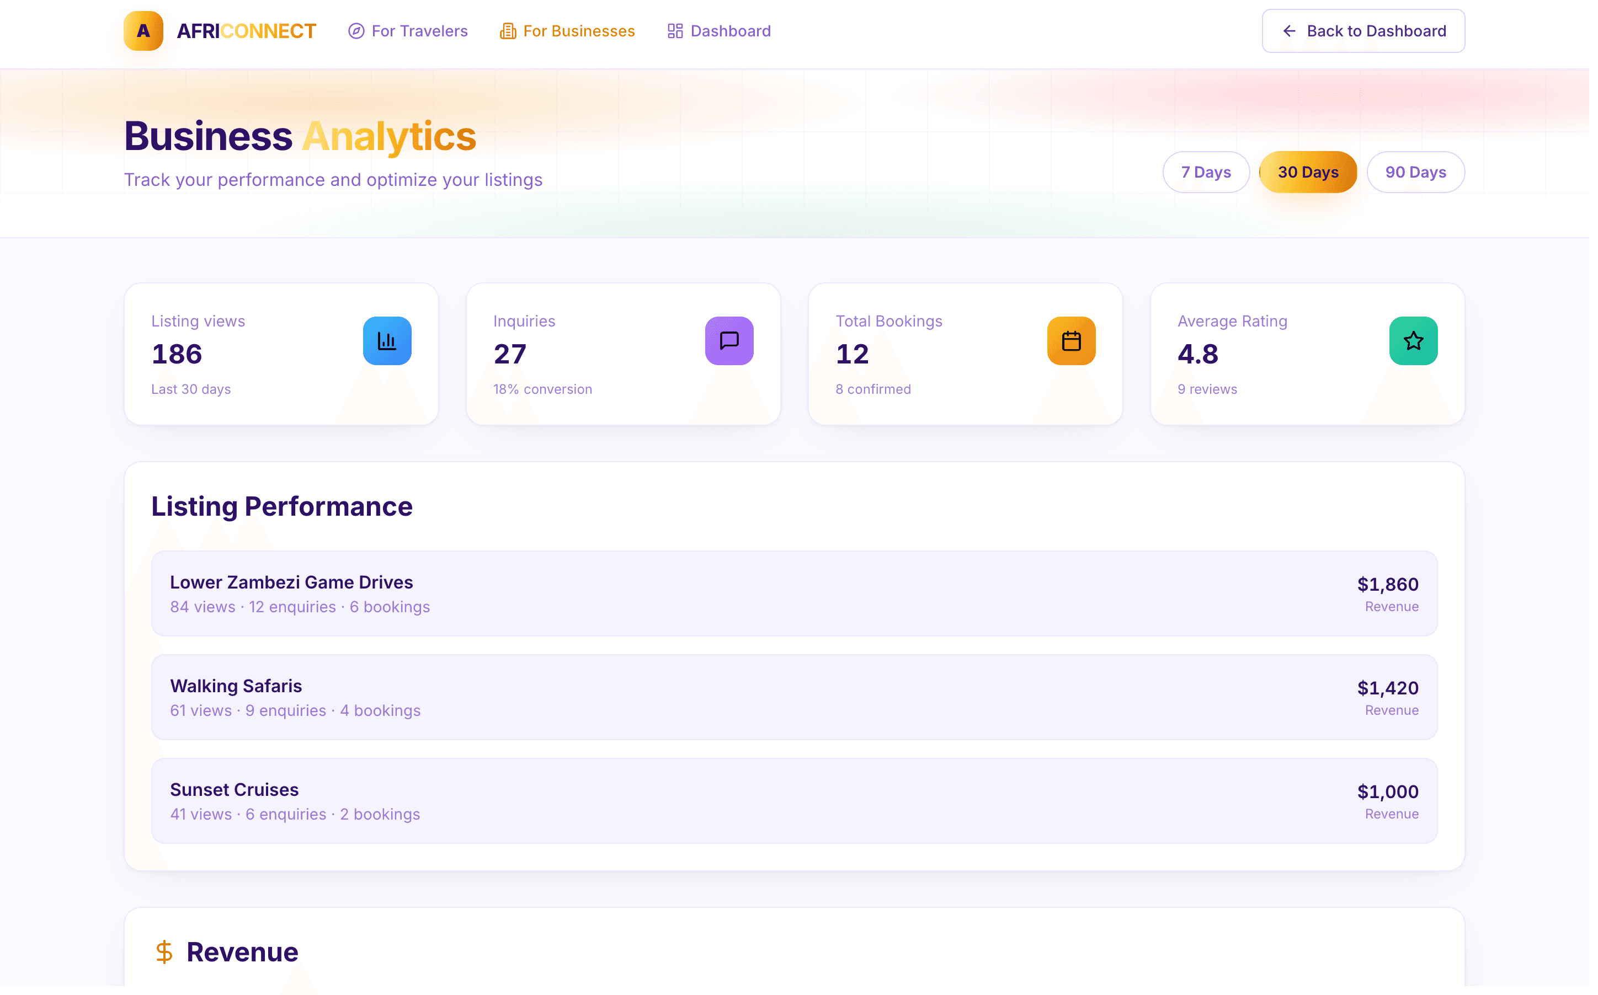Click the AFRICONNECT brand text
This screenshot has height=995, width=1598.
[247, 31]
